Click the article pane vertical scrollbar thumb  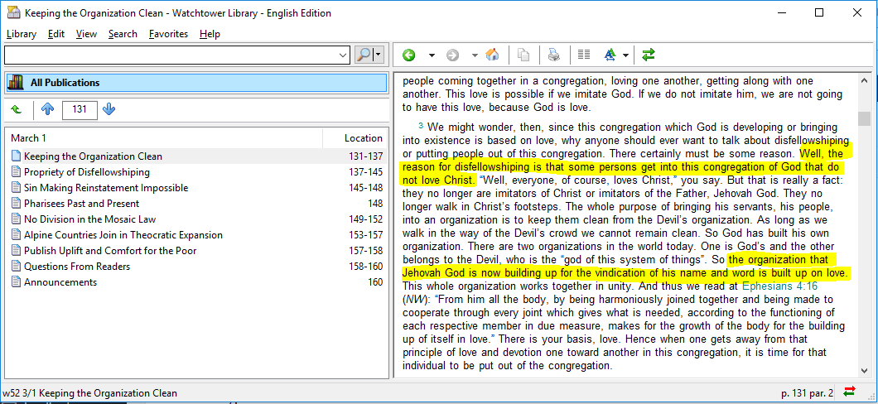865,118
